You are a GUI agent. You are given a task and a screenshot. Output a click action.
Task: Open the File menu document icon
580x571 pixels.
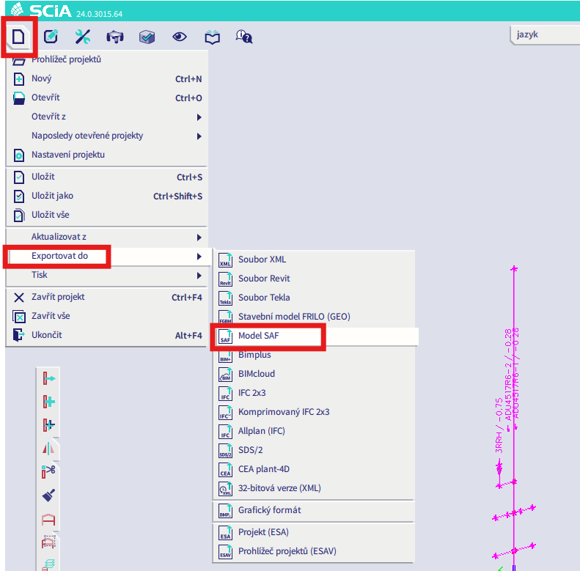(18, 37)
